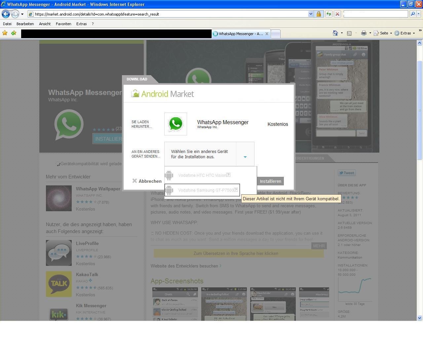This screenshot has width=423, height=339.
Task: Click the Refresh page icon
Action: pyautogui.click(x=328, y=14)
